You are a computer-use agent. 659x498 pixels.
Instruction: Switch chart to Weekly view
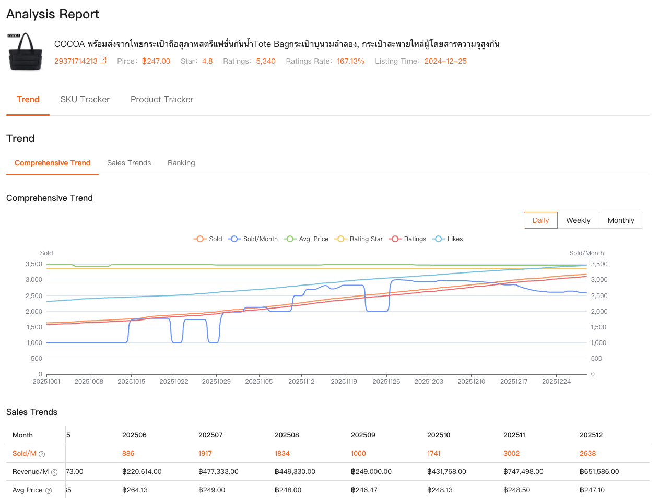[x=578, y=220]
